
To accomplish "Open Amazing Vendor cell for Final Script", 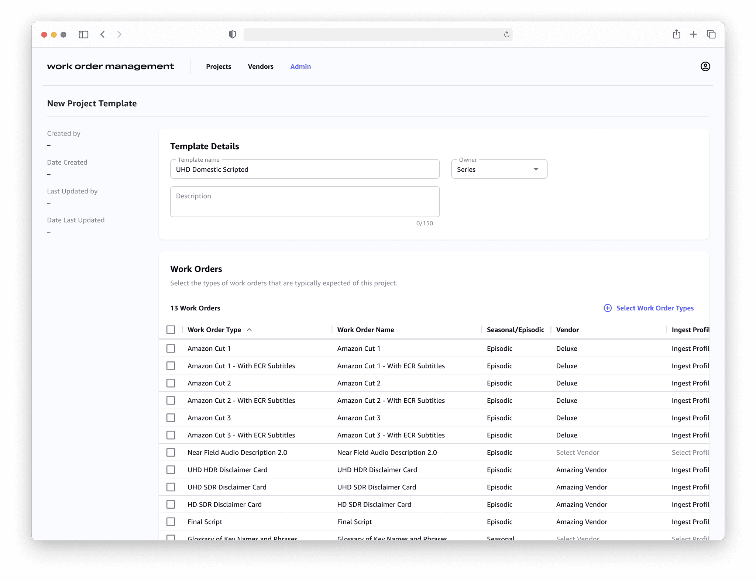I will click(x=582, y=522).
